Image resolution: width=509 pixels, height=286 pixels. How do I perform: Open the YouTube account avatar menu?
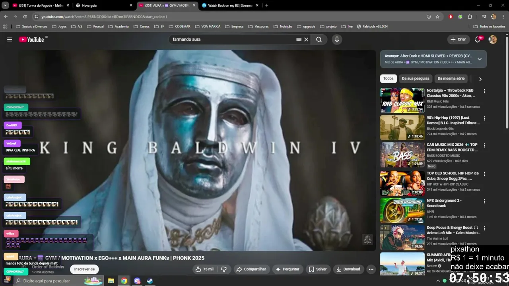(493, 39)
